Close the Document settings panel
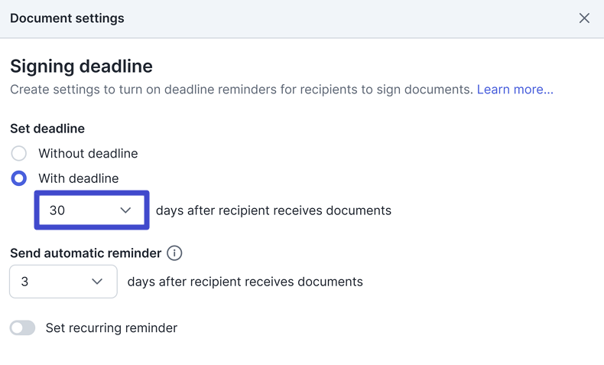This screenshot has width=604, height=365. coord(584,18)
